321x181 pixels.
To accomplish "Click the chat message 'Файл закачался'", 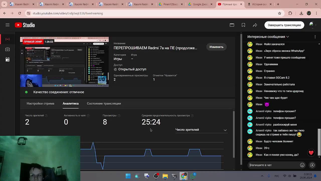I will click(274, 44).
